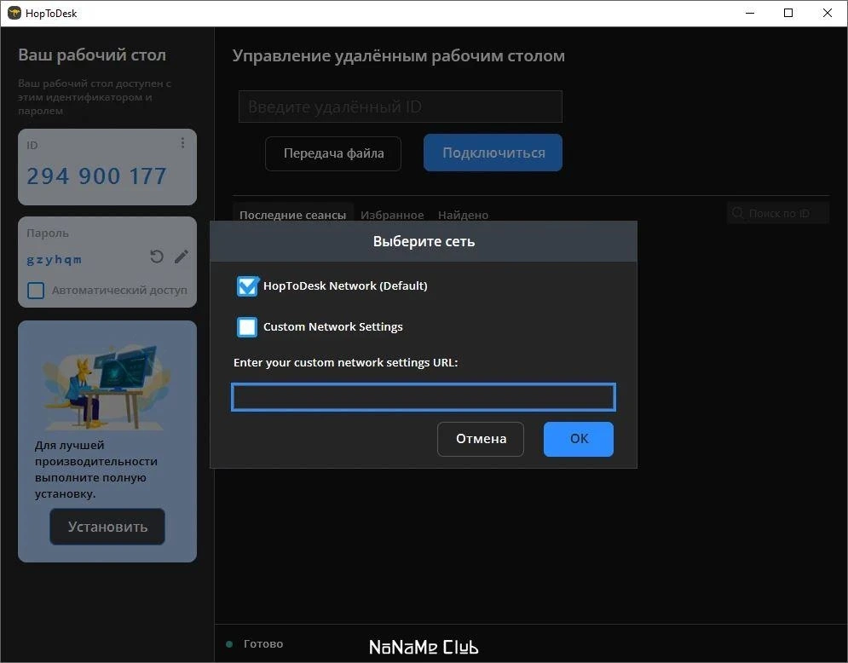Click the Готово status text

pyautogui.click(x=263, y=644)
